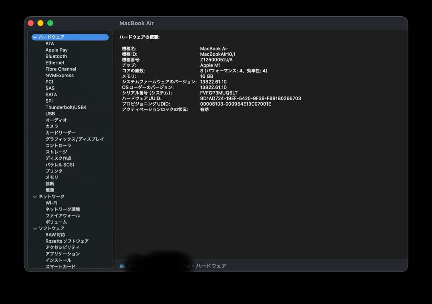Image resolution: width=432 pixels, height=304 pixels.
Task: Click the core count value 8
Action: point(234,71)
